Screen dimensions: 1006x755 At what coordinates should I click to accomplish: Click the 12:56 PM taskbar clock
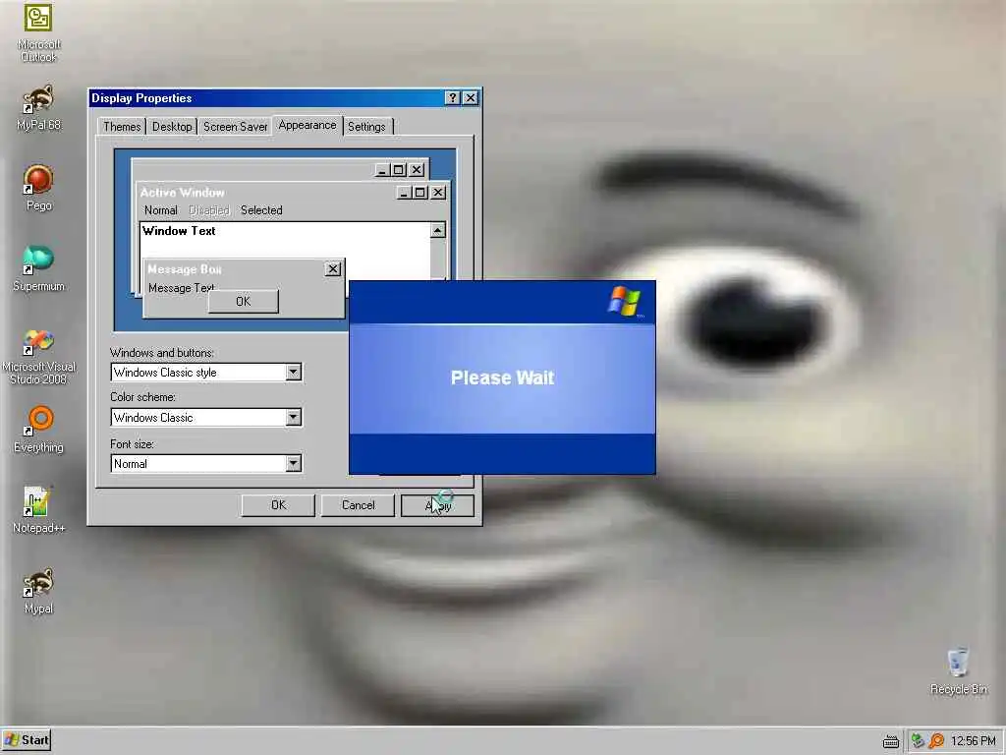[974, 741]
